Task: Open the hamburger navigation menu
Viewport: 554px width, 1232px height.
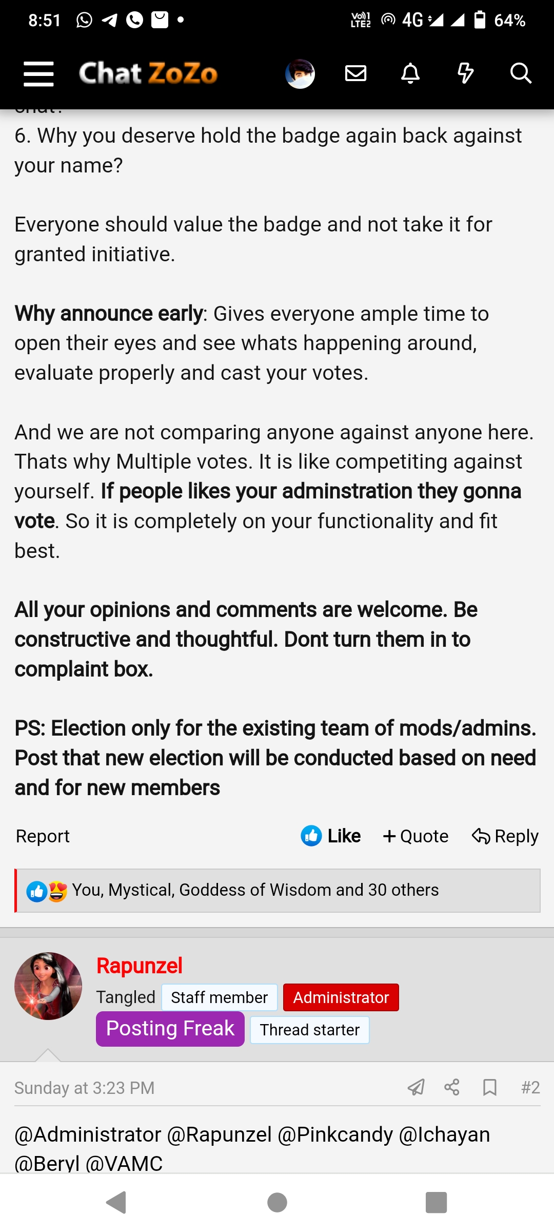Action: pos(38,74)
